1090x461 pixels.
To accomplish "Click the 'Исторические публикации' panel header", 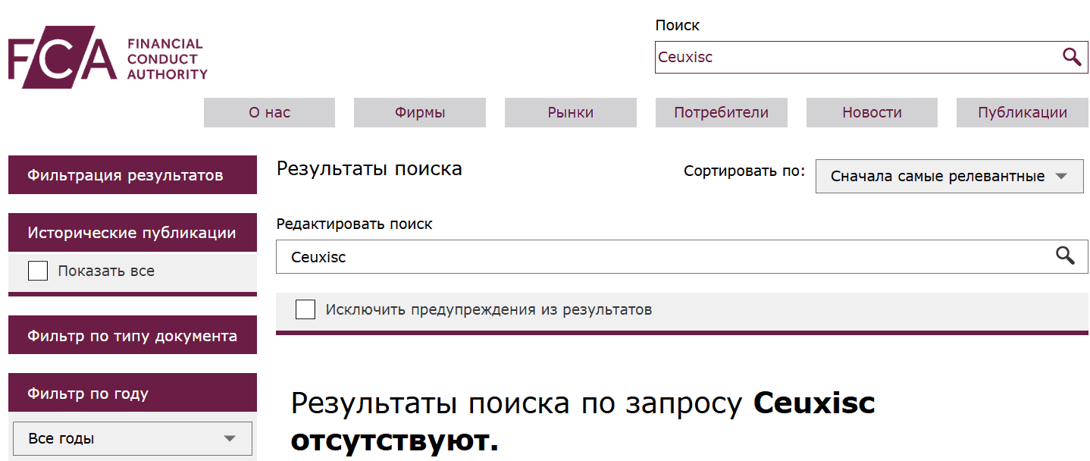I will click(x=132, y=232).
